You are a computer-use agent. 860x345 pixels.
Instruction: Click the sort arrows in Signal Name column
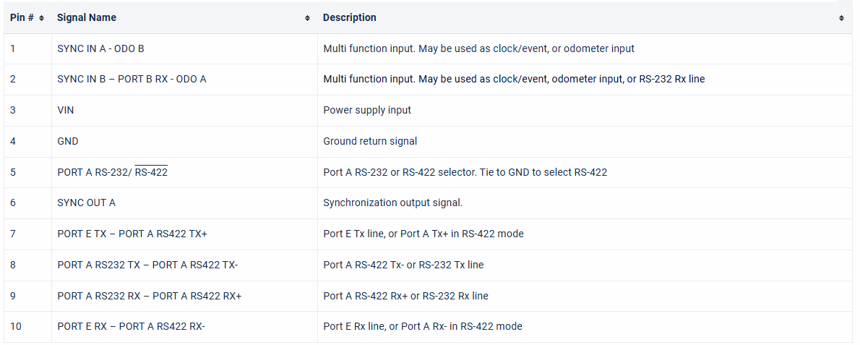(308, 18)
